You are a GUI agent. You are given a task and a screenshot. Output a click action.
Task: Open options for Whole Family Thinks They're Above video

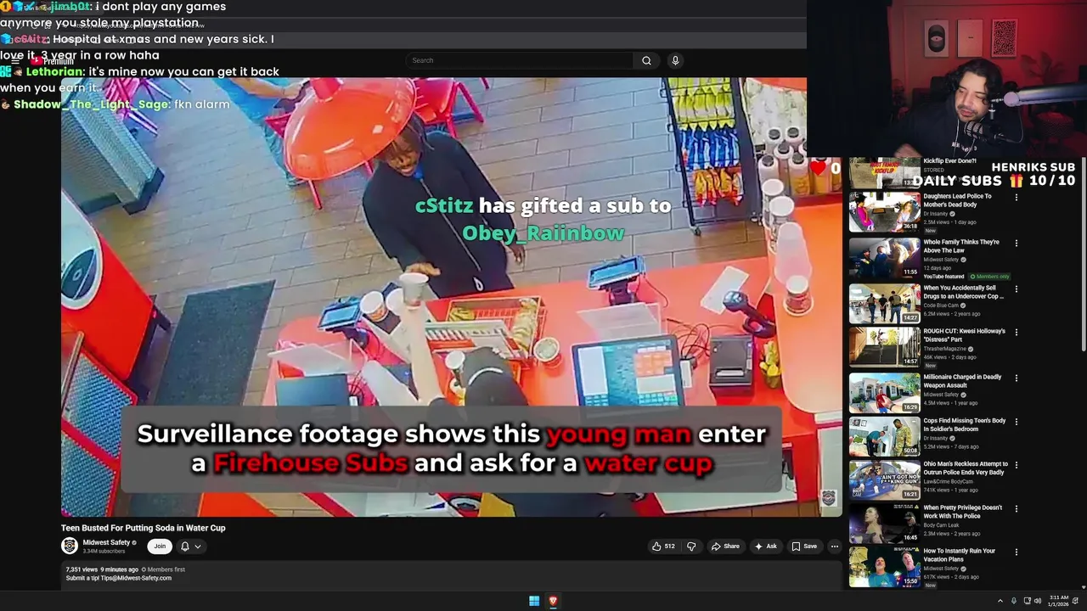[x=1016, y=244]
